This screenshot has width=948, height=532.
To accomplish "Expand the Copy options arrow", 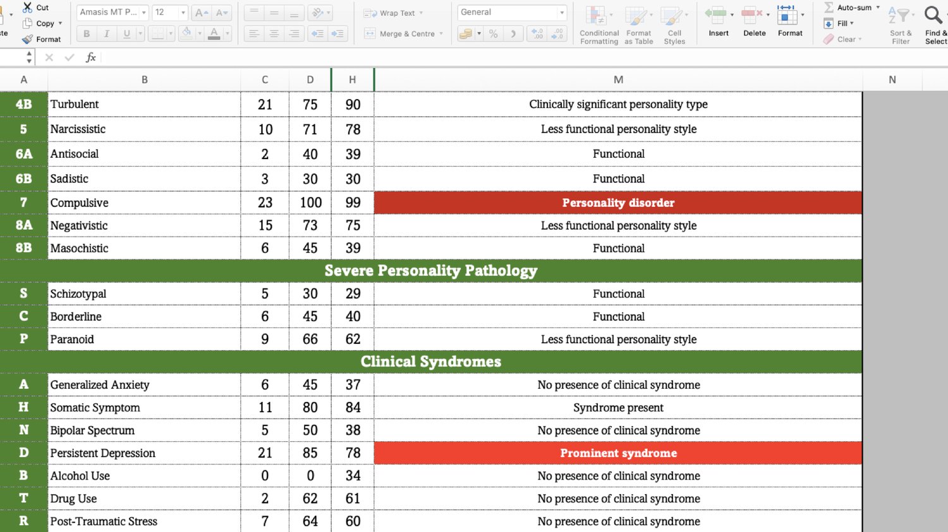I will click(x=60, y=23).
